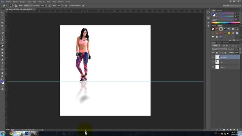
Task: Select the Paint Bucket tool
Action: (2, 49)
